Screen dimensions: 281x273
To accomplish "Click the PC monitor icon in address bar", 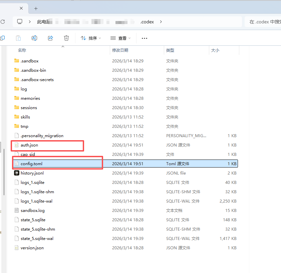I will (20, 22).
